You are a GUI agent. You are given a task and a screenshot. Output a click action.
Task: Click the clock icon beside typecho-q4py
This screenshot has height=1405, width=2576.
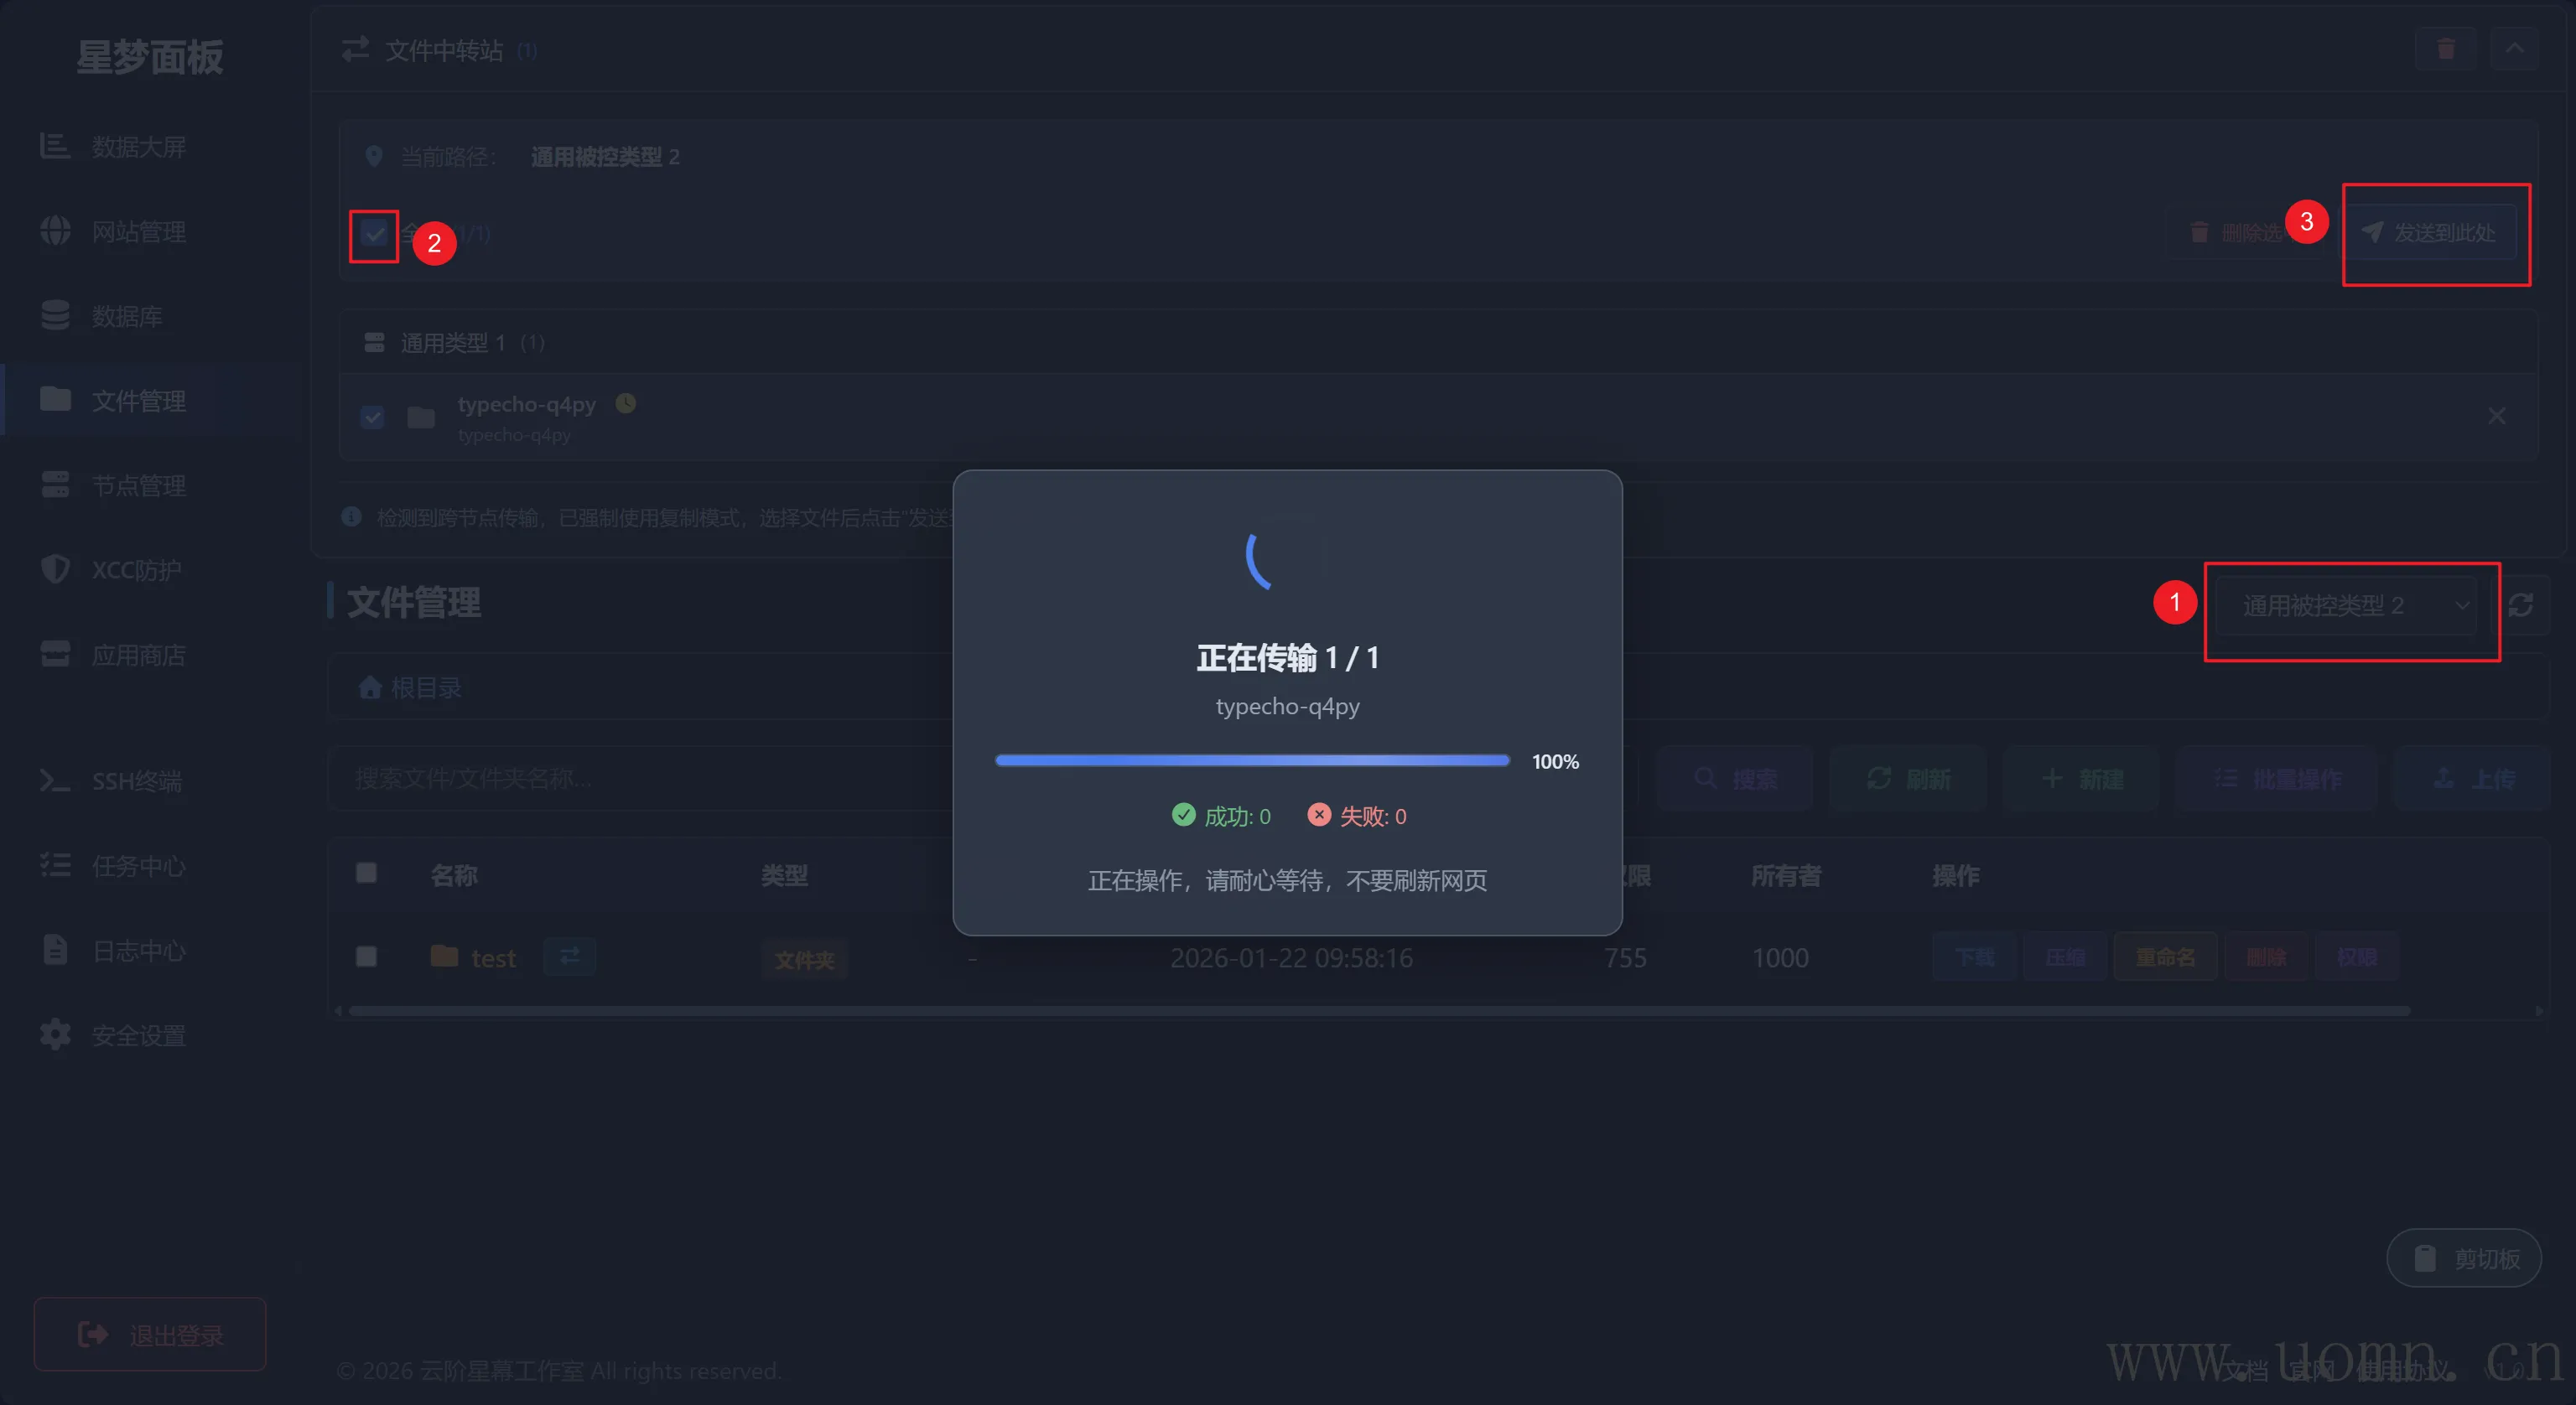pyautogui.click(x=626, y=403)
